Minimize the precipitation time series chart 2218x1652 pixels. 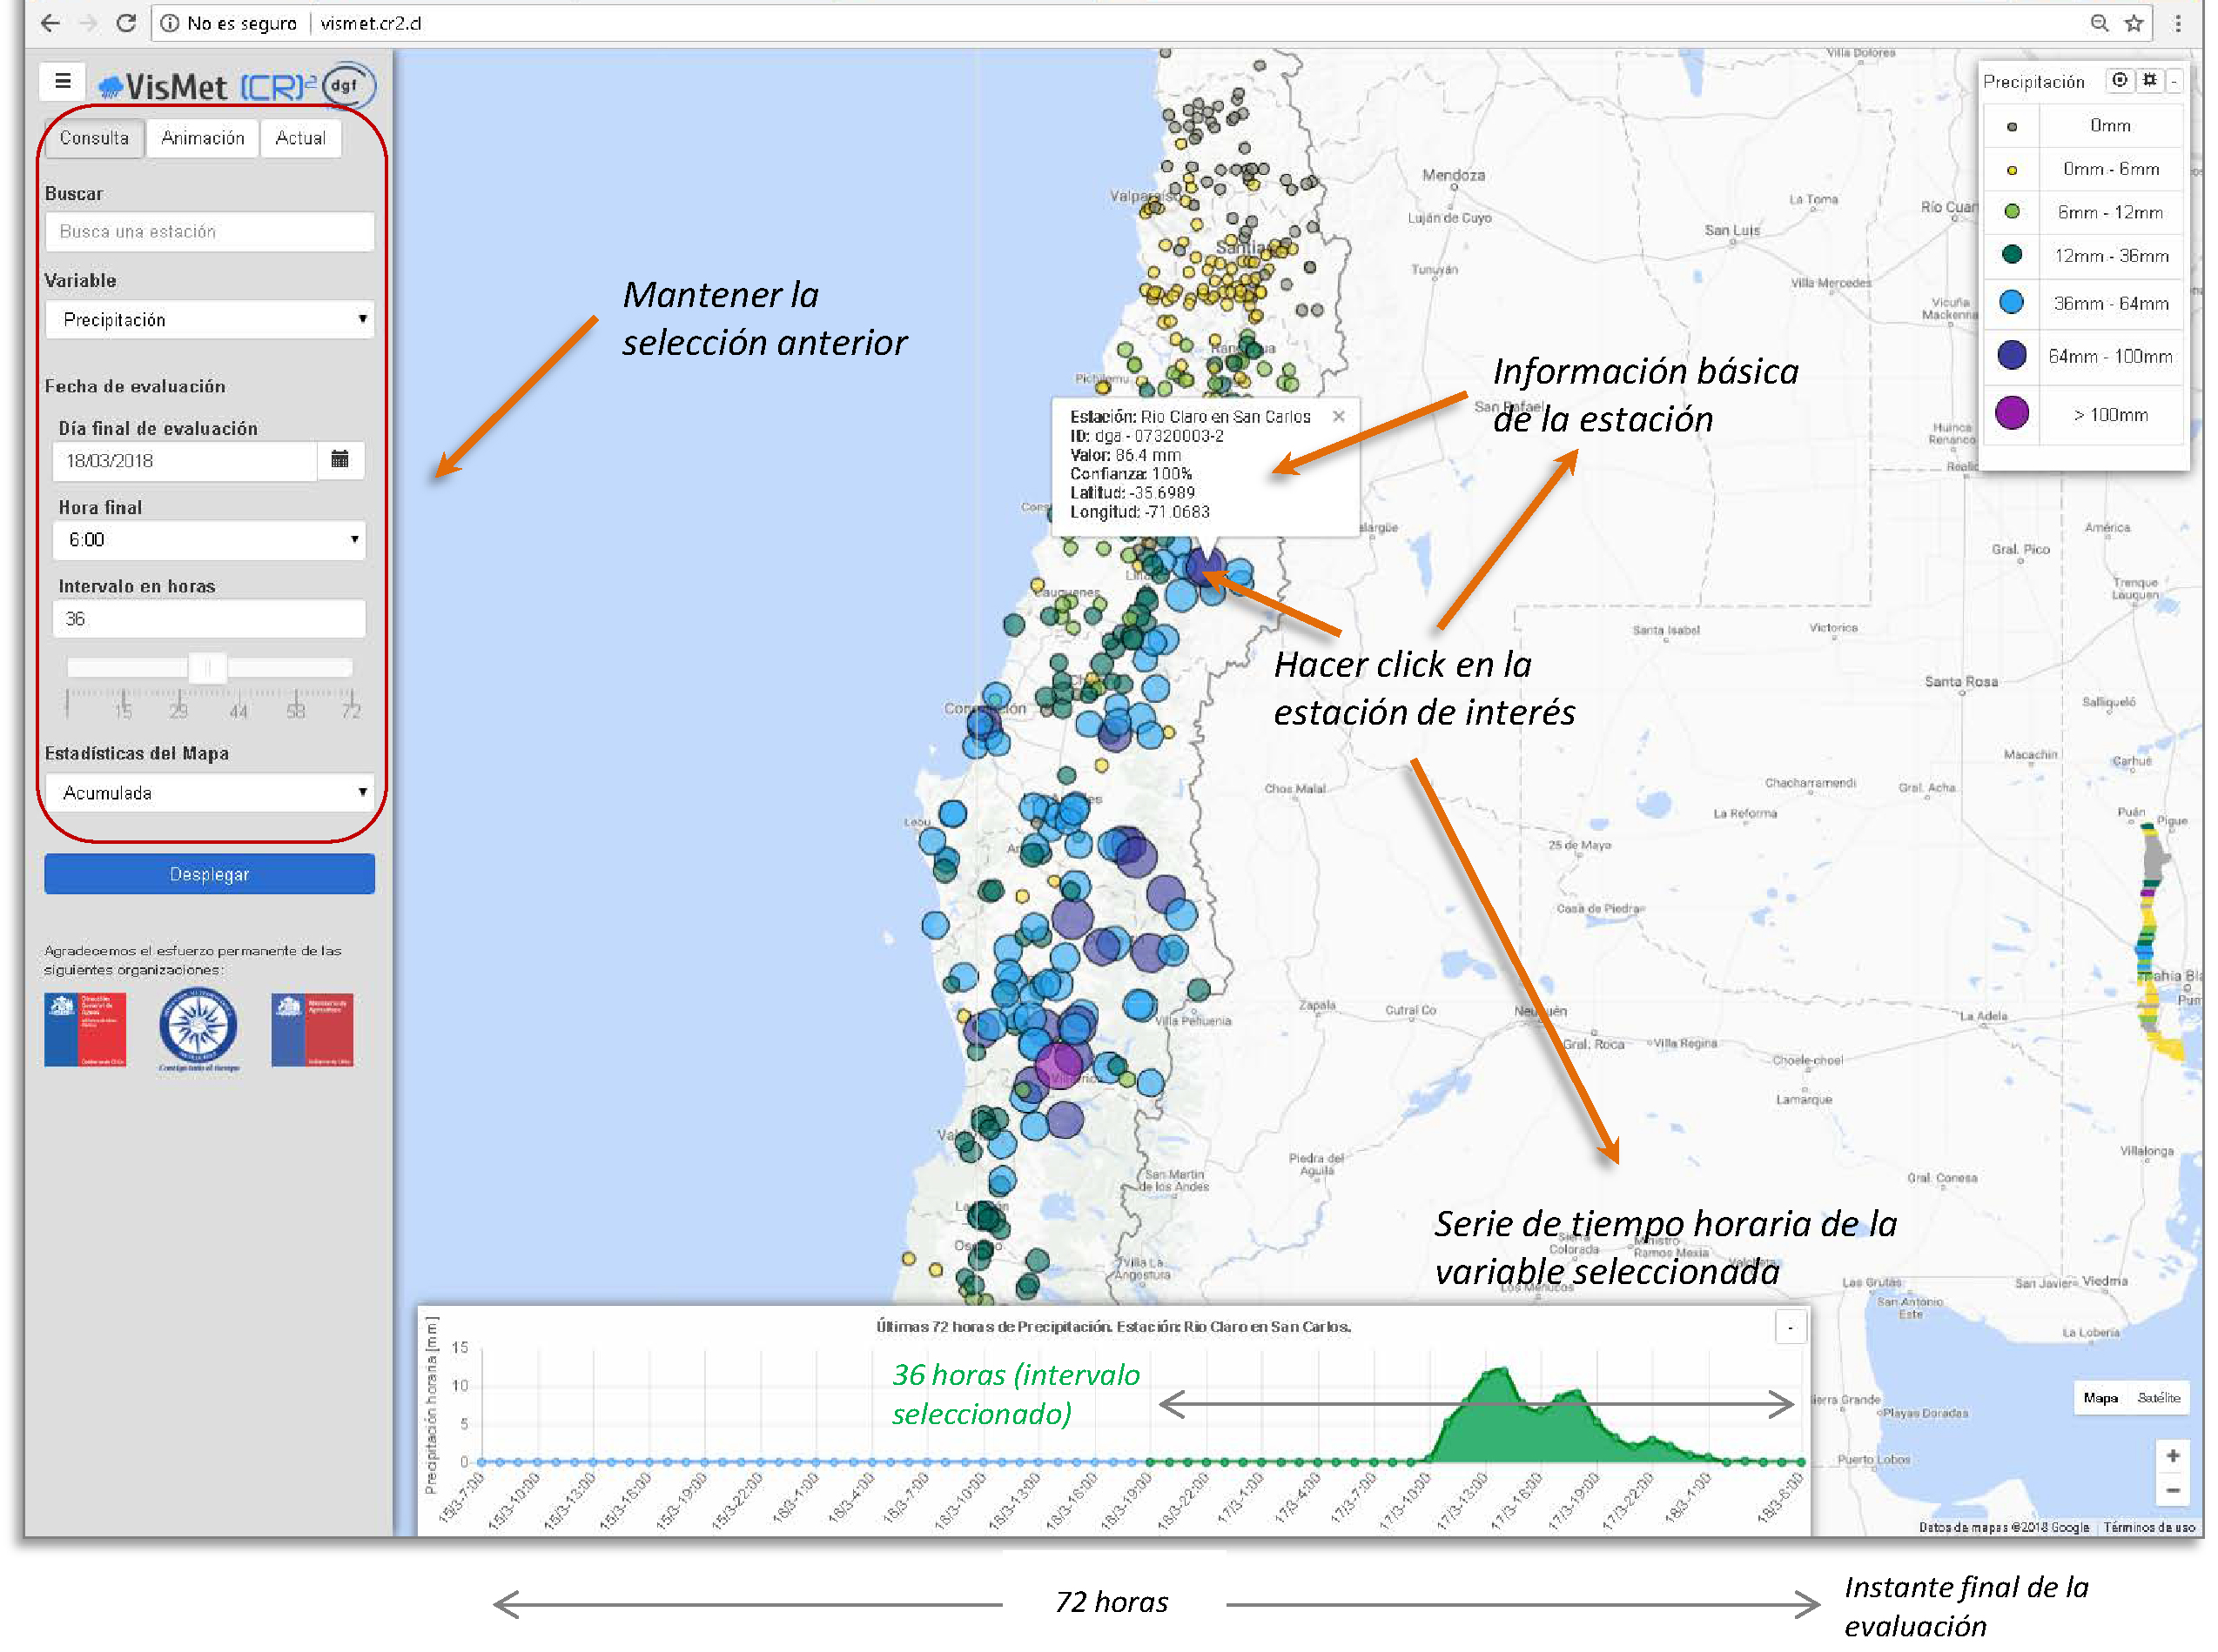click(x=1790, y=1327)
